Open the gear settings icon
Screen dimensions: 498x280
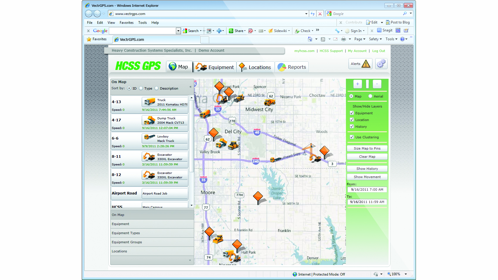tap(381, 63)
